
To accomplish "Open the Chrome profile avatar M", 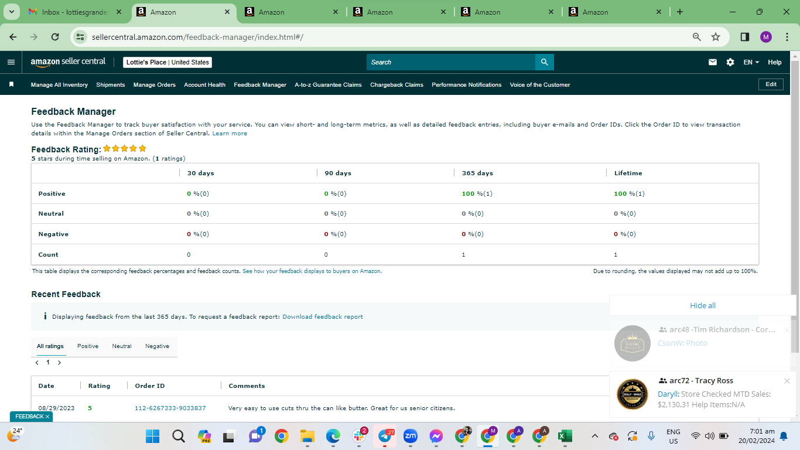I will 766,37.
